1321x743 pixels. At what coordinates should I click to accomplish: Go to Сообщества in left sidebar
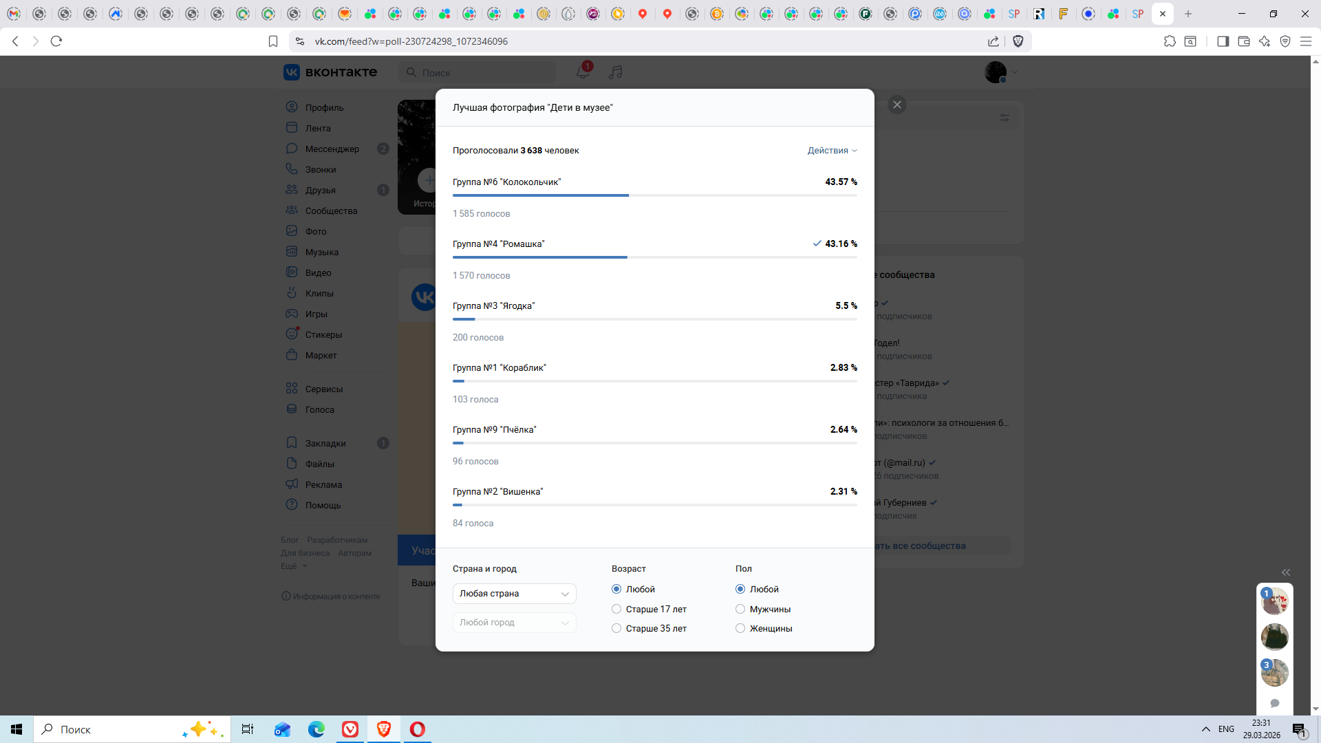(331, 211)
